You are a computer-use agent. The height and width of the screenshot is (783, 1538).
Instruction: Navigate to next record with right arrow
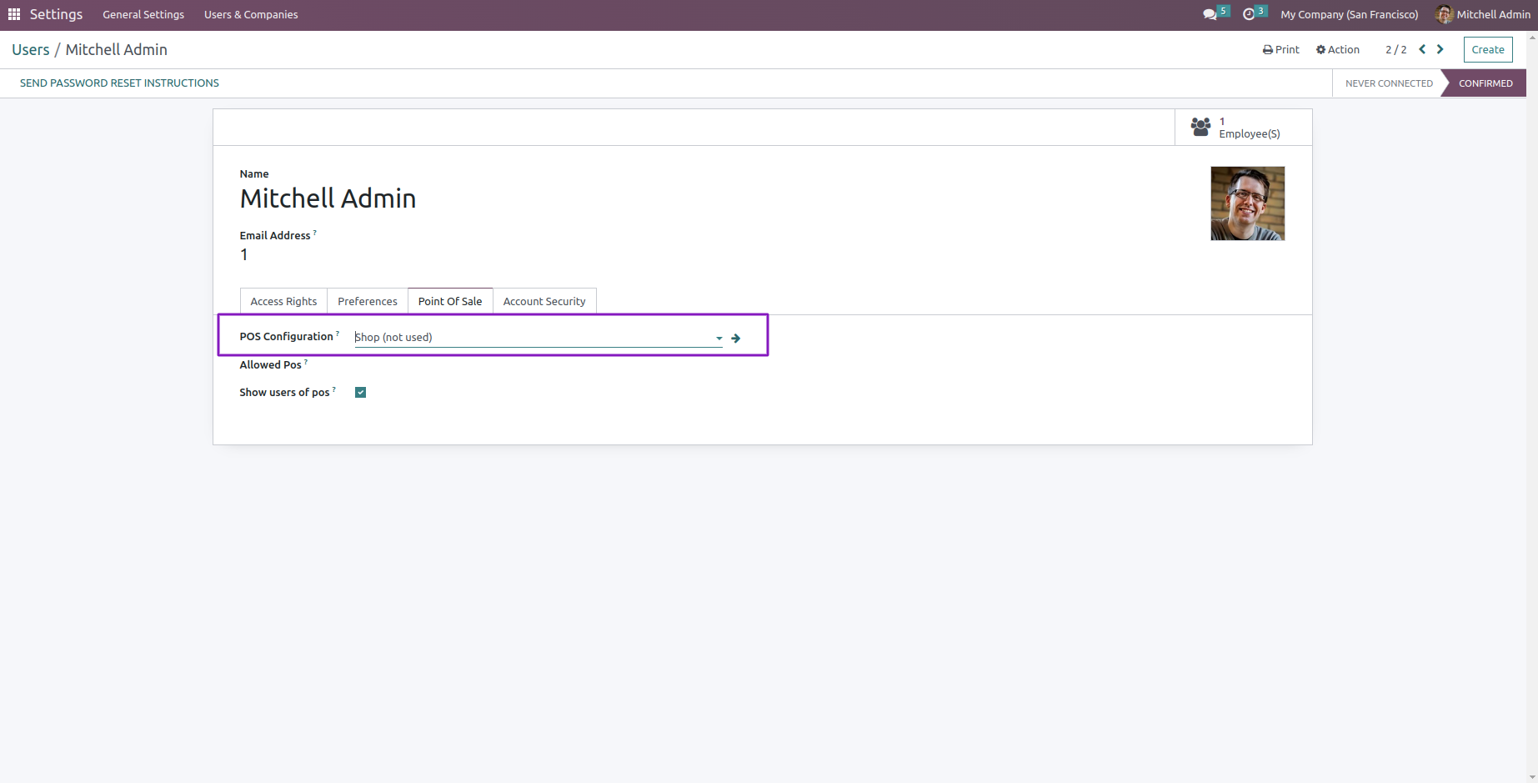click(x=1440, y=49)
